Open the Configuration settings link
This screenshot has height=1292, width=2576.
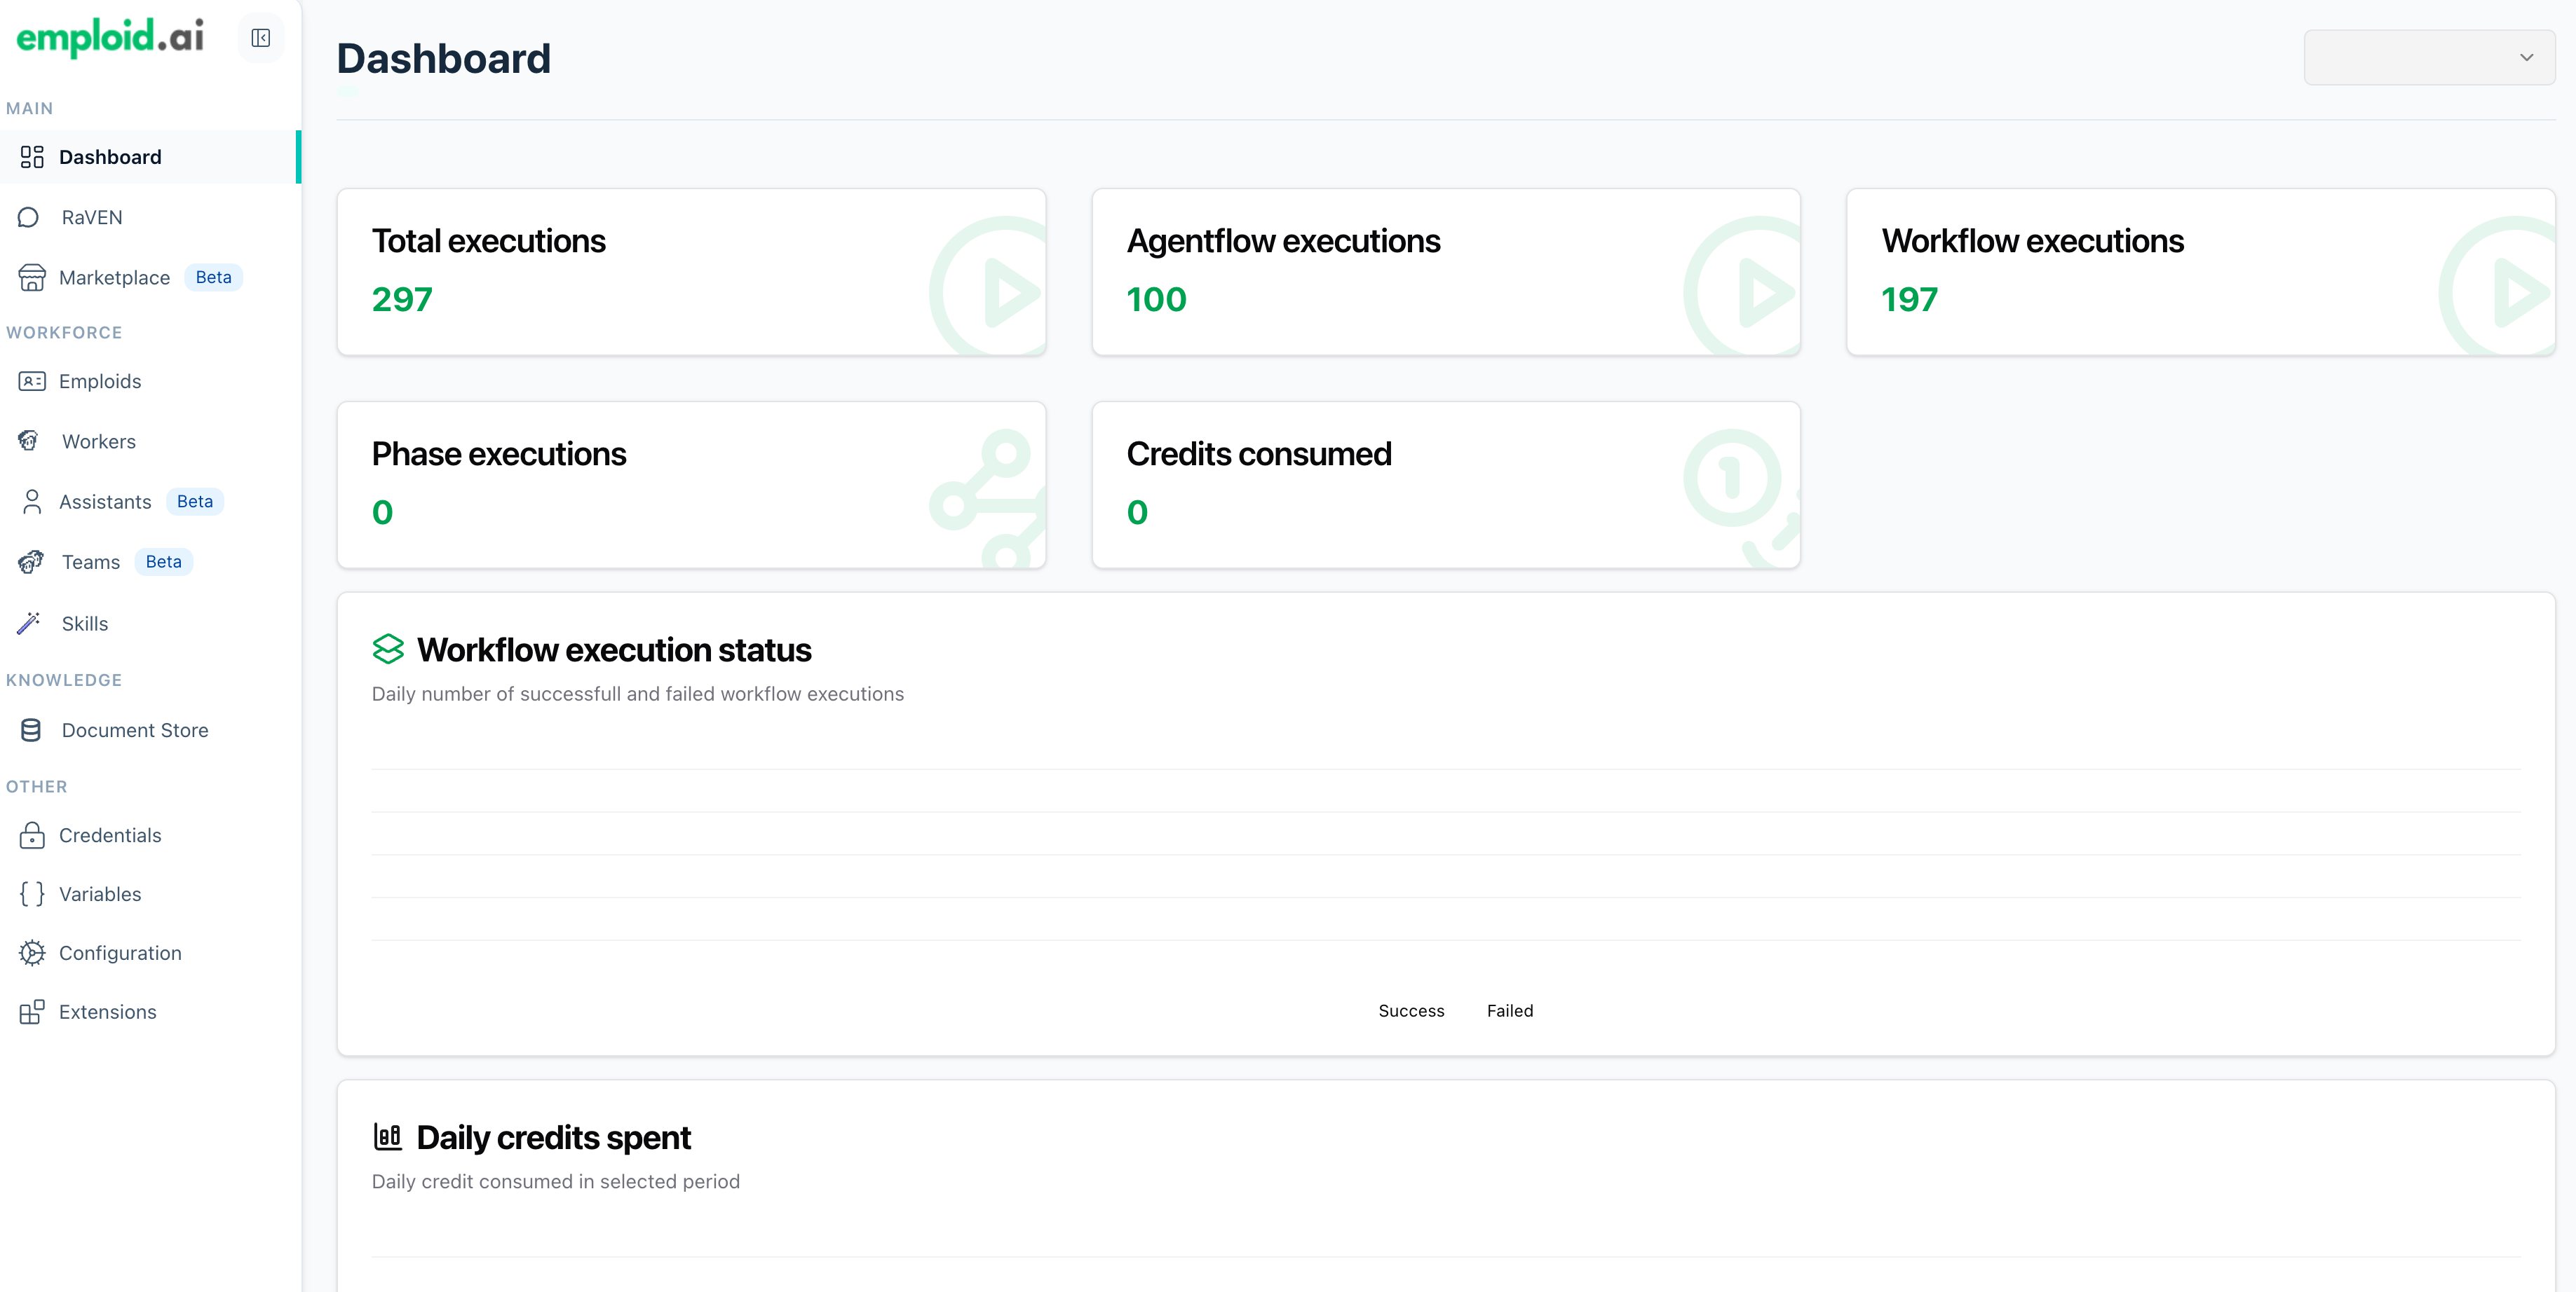point(120,954)
